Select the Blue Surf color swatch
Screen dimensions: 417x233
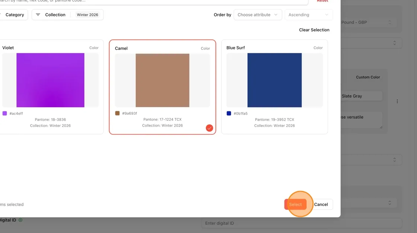(274, 80)
